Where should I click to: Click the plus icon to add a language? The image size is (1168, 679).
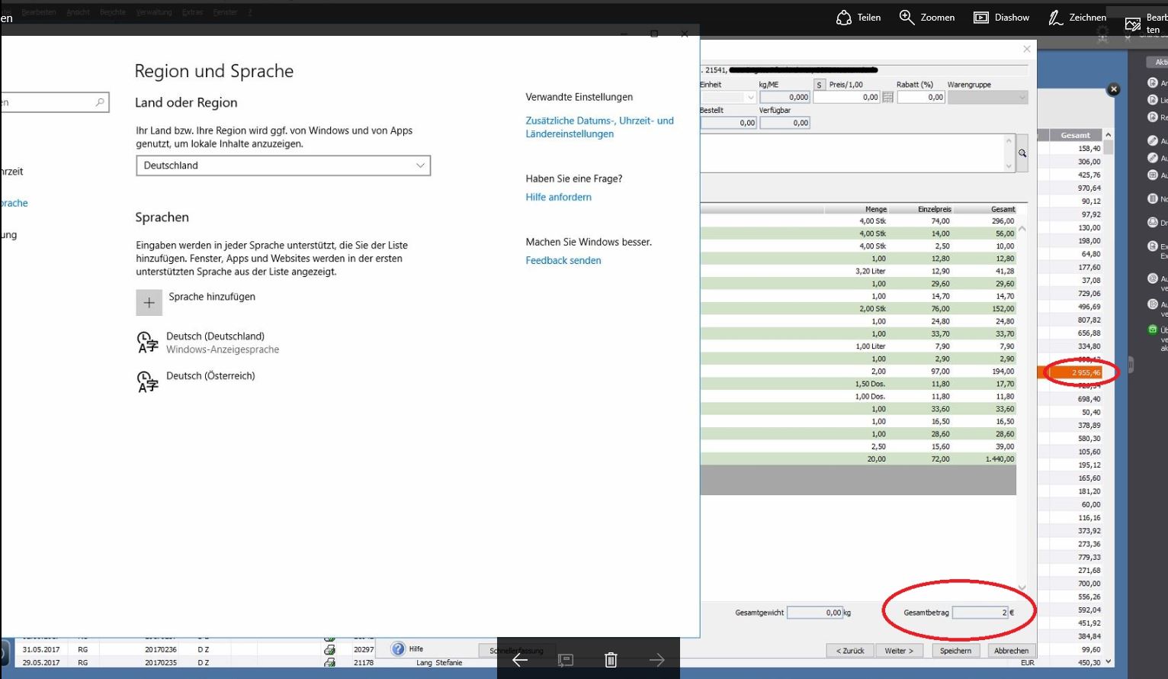pyautogui.click(x=149, y=303)
